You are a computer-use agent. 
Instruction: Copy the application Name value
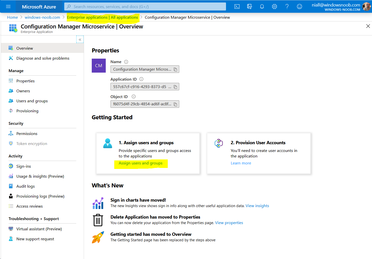point(175,69)
